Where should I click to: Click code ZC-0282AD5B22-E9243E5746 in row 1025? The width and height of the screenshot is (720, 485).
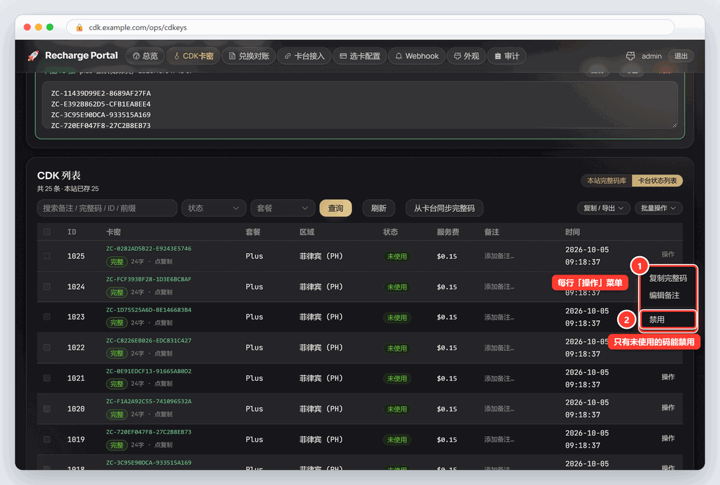click(149, 248)
